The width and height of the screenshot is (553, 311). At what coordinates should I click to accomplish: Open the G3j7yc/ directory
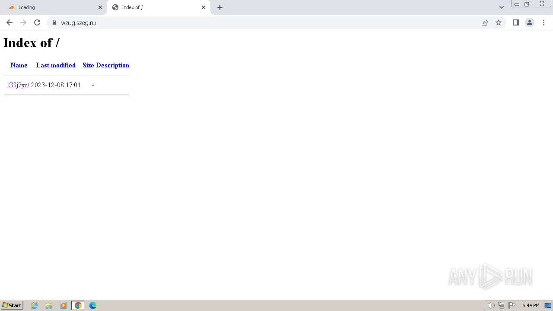click(19, 85)
